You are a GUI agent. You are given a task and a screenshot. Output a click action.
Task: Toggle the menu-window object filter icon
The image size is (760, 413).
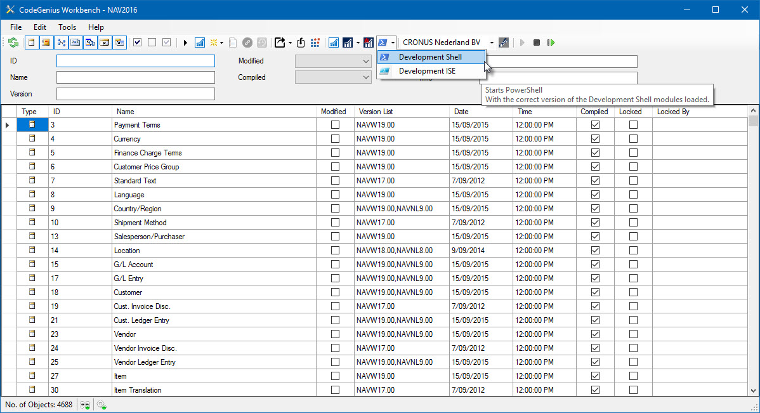click(119, 43)
